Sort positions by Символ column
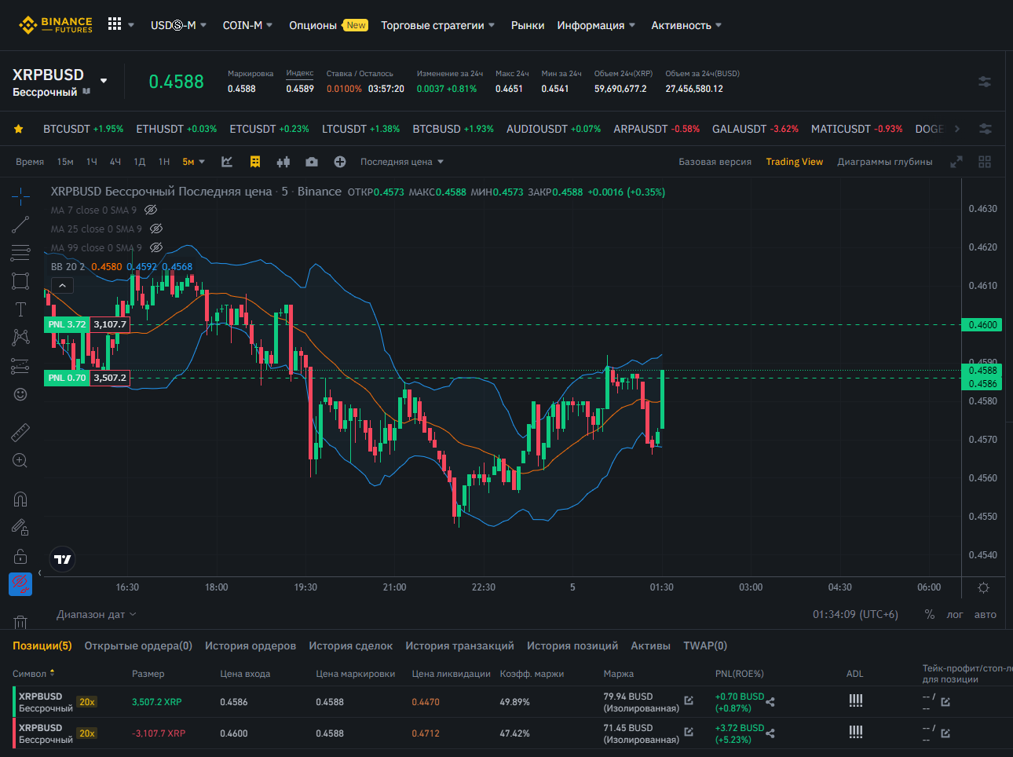Screen dimensions: 1013x757 34,674
